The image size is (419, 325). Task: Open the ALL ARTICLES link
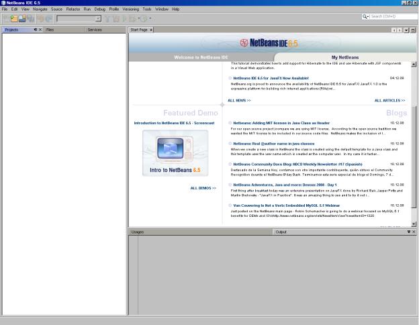click(x=390, y=101)
